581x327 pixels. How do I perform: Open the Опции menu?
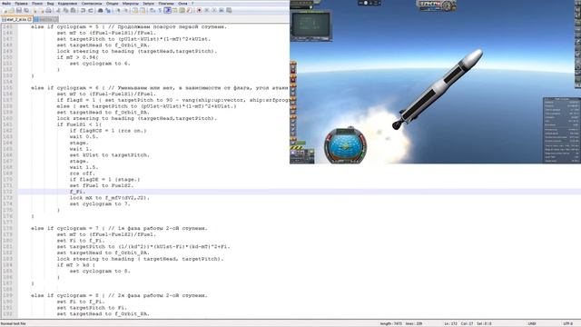point(113,4)
